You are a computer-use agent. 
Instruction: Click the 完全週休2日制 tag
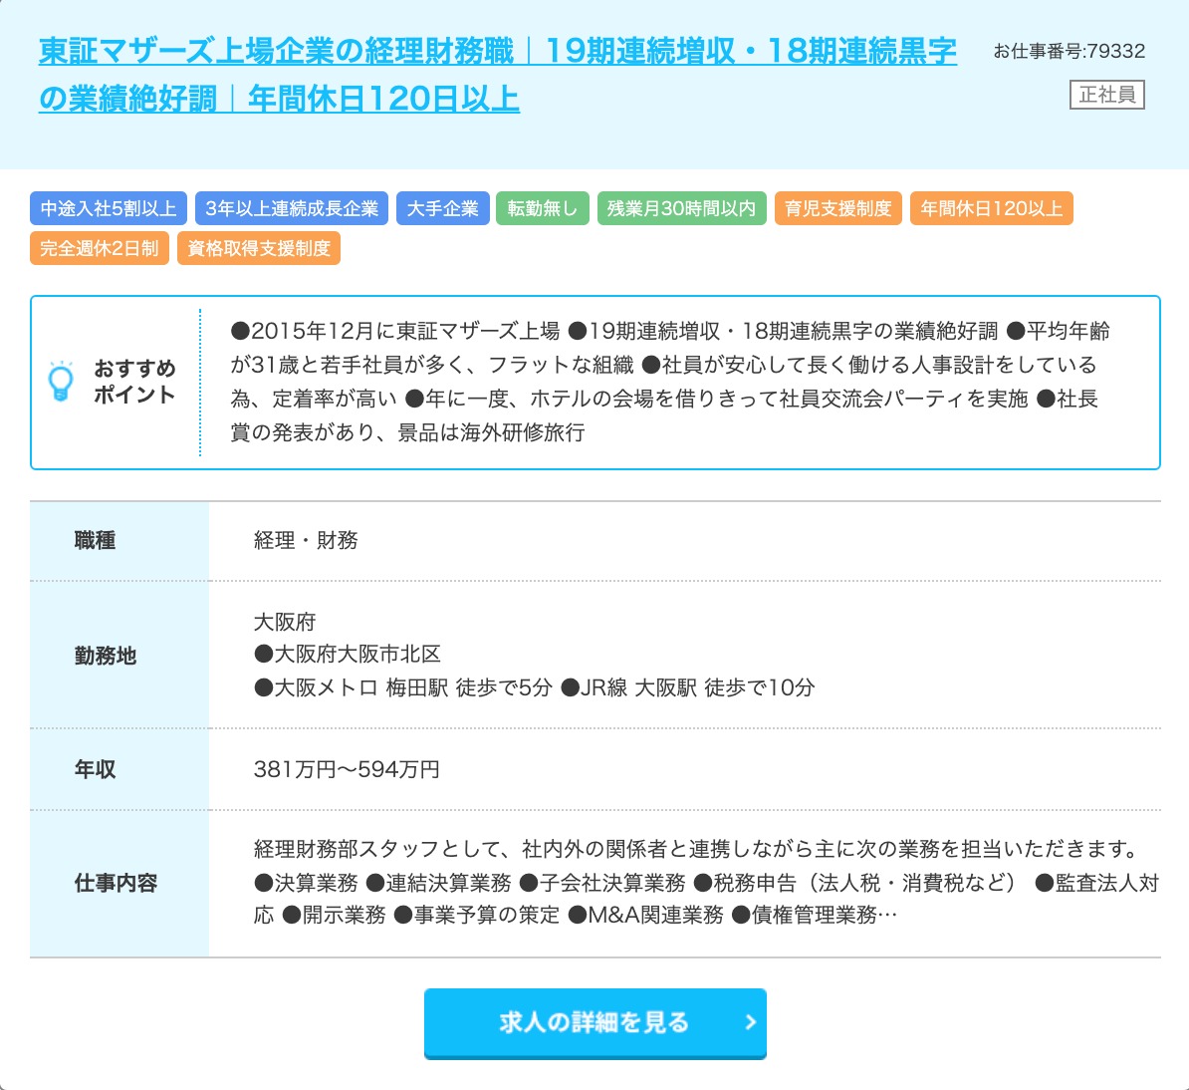coord(100,248)
